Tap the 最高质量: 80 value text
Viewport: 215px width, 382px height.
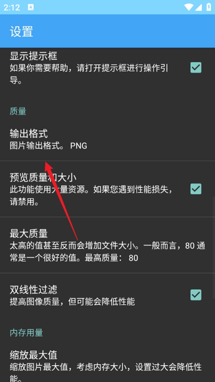click(x=111, y=258)
